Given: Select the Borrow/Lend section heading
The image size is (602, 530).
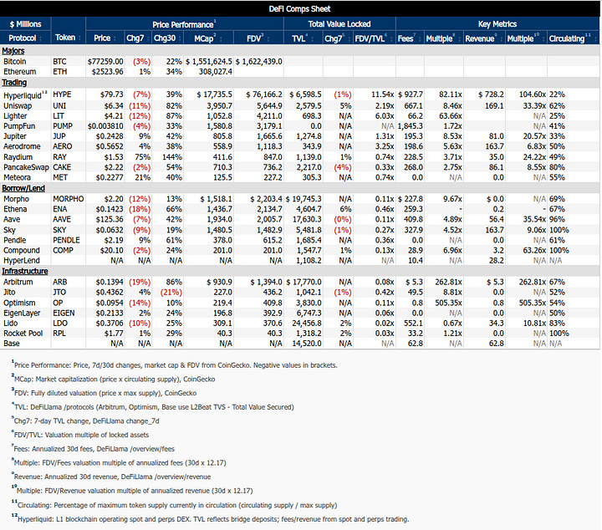Looking at the screenshot, I should 23,188.
